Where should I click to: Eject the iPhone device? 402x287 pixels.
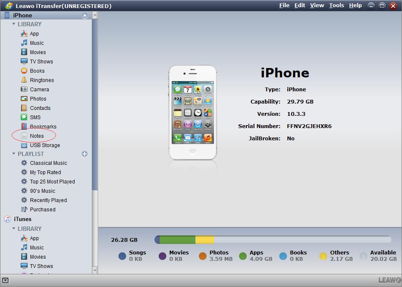click(x=85, y=16)
